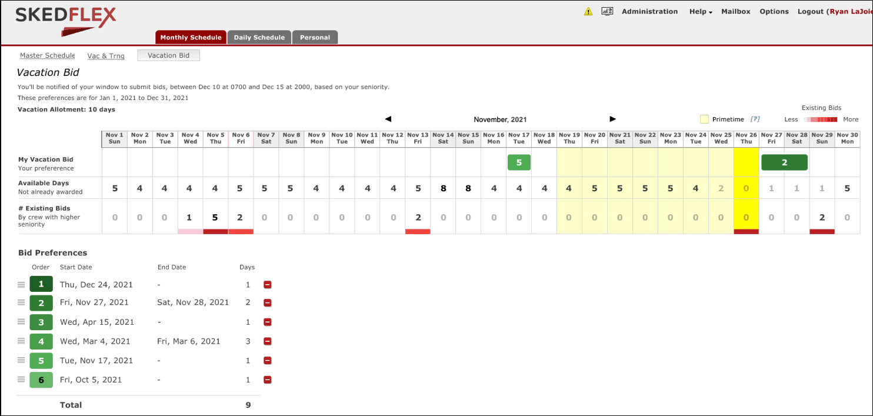Open the reports chart icon beside Administration

tap(607, 11)
